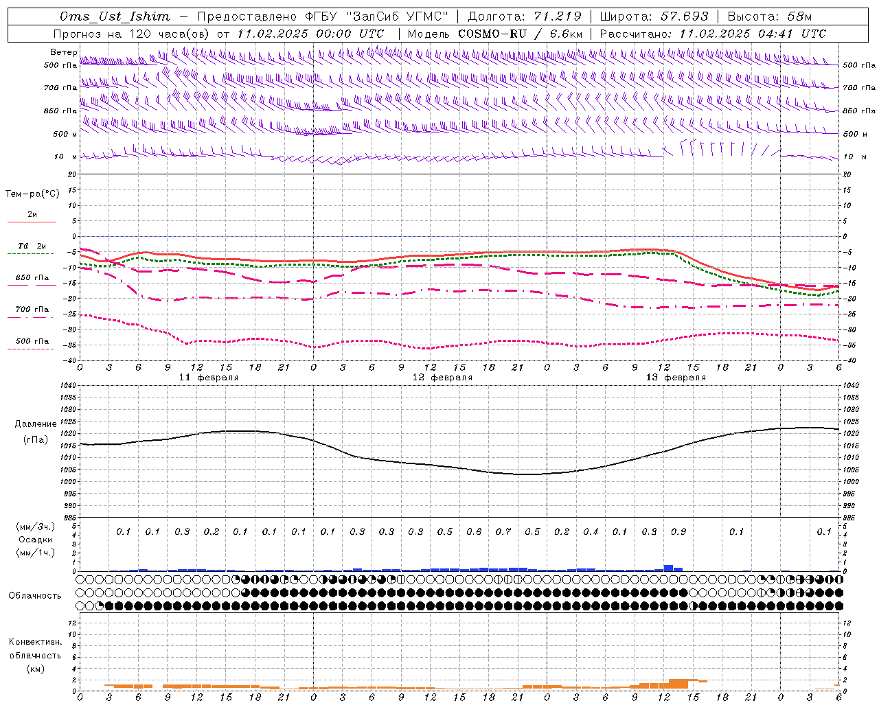Viewport: 879px width, 703px height.
Task: Click the 0.4 precipitation value
Action: coord(591,531)
